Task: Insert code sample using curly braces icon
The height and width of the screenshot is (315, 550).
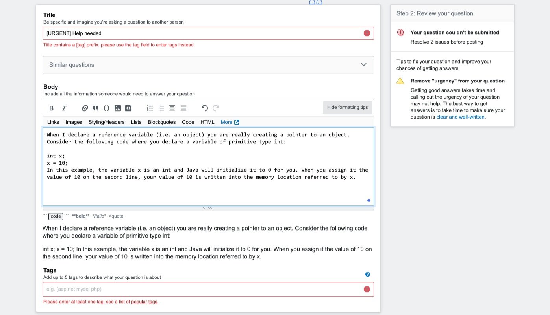Action: (106, 108)
